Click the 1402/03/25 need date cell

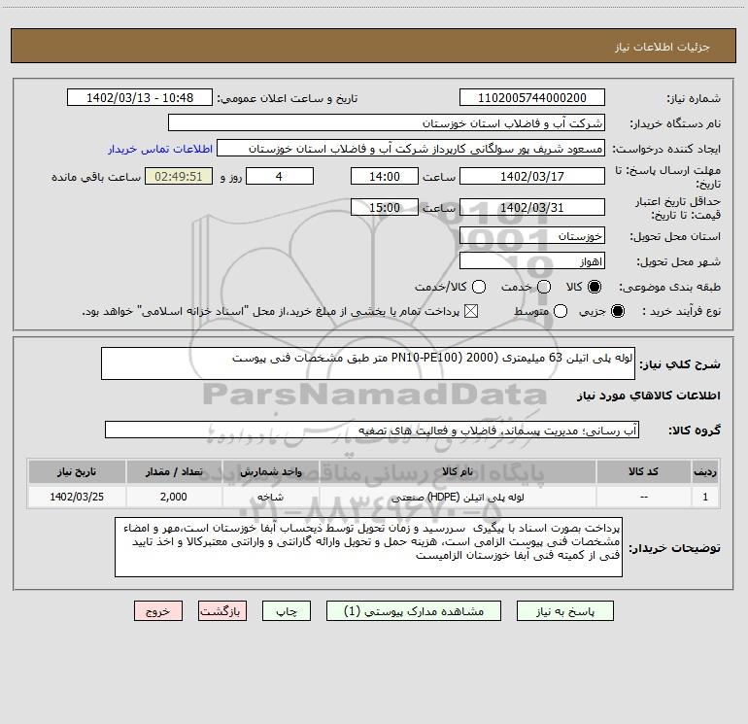click(x=77, y=497)
